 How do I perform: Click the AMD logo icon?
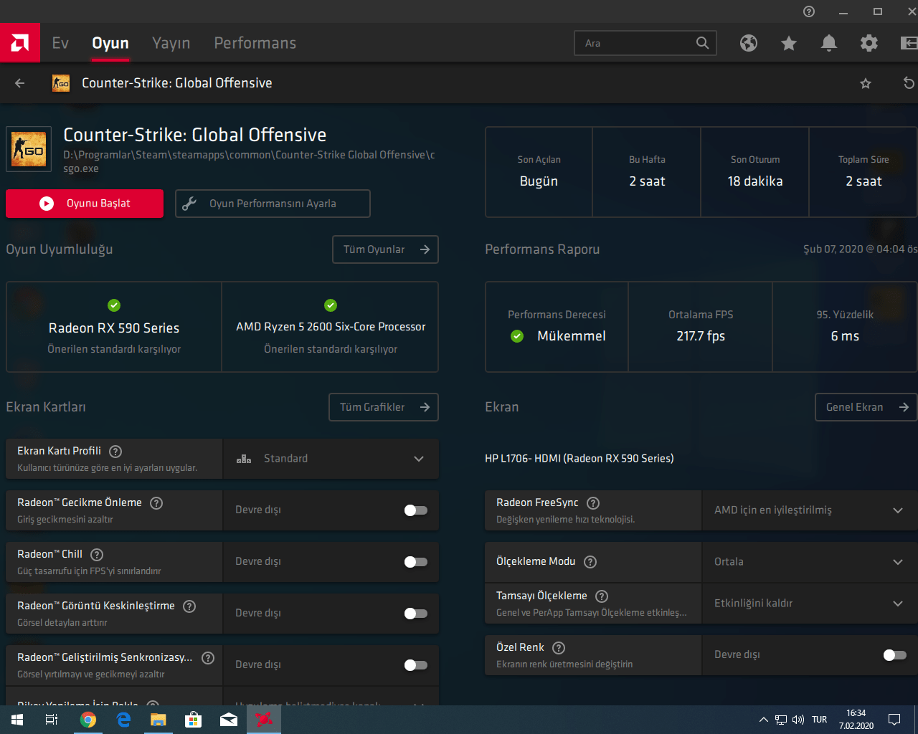pyautogui.click(x=20, y=43)
